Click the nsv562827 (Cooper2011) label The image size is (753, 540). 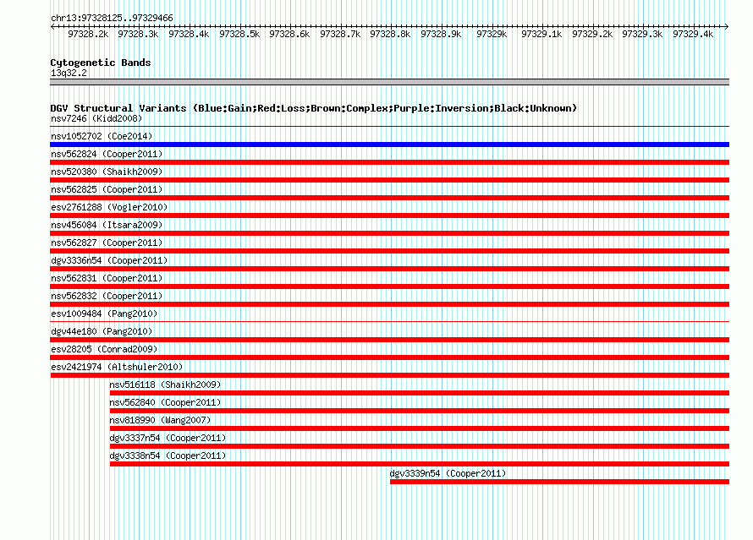pyautogui.click(x=107, y=243)
